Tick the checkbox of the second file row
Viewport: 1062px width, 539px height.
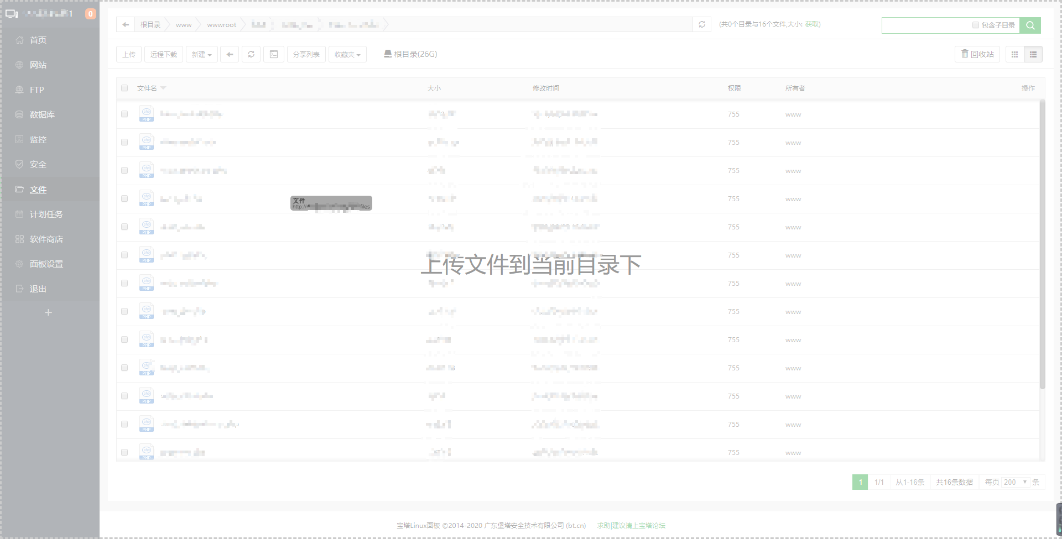tap(124, 142)
